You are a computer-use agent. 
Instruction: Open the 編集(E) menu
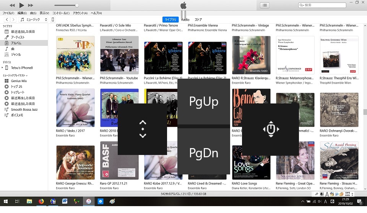tap(22, 13)
